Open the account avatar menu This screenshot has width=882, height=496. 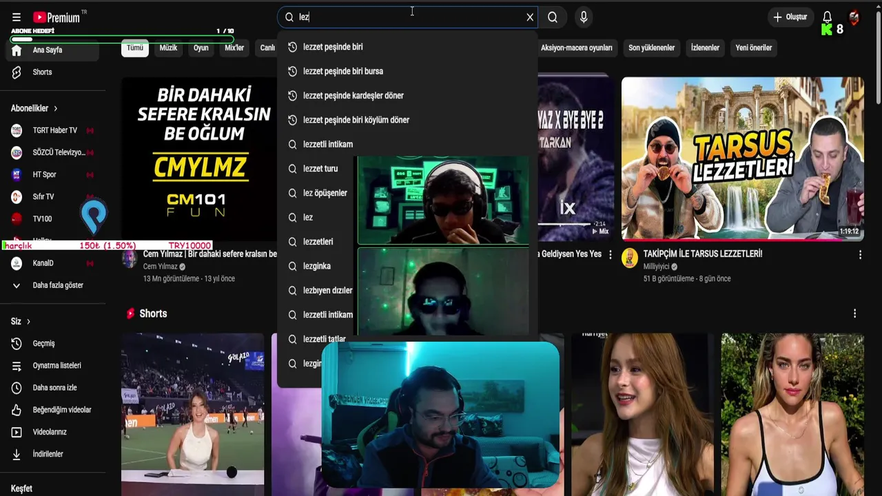click(854, 17)
